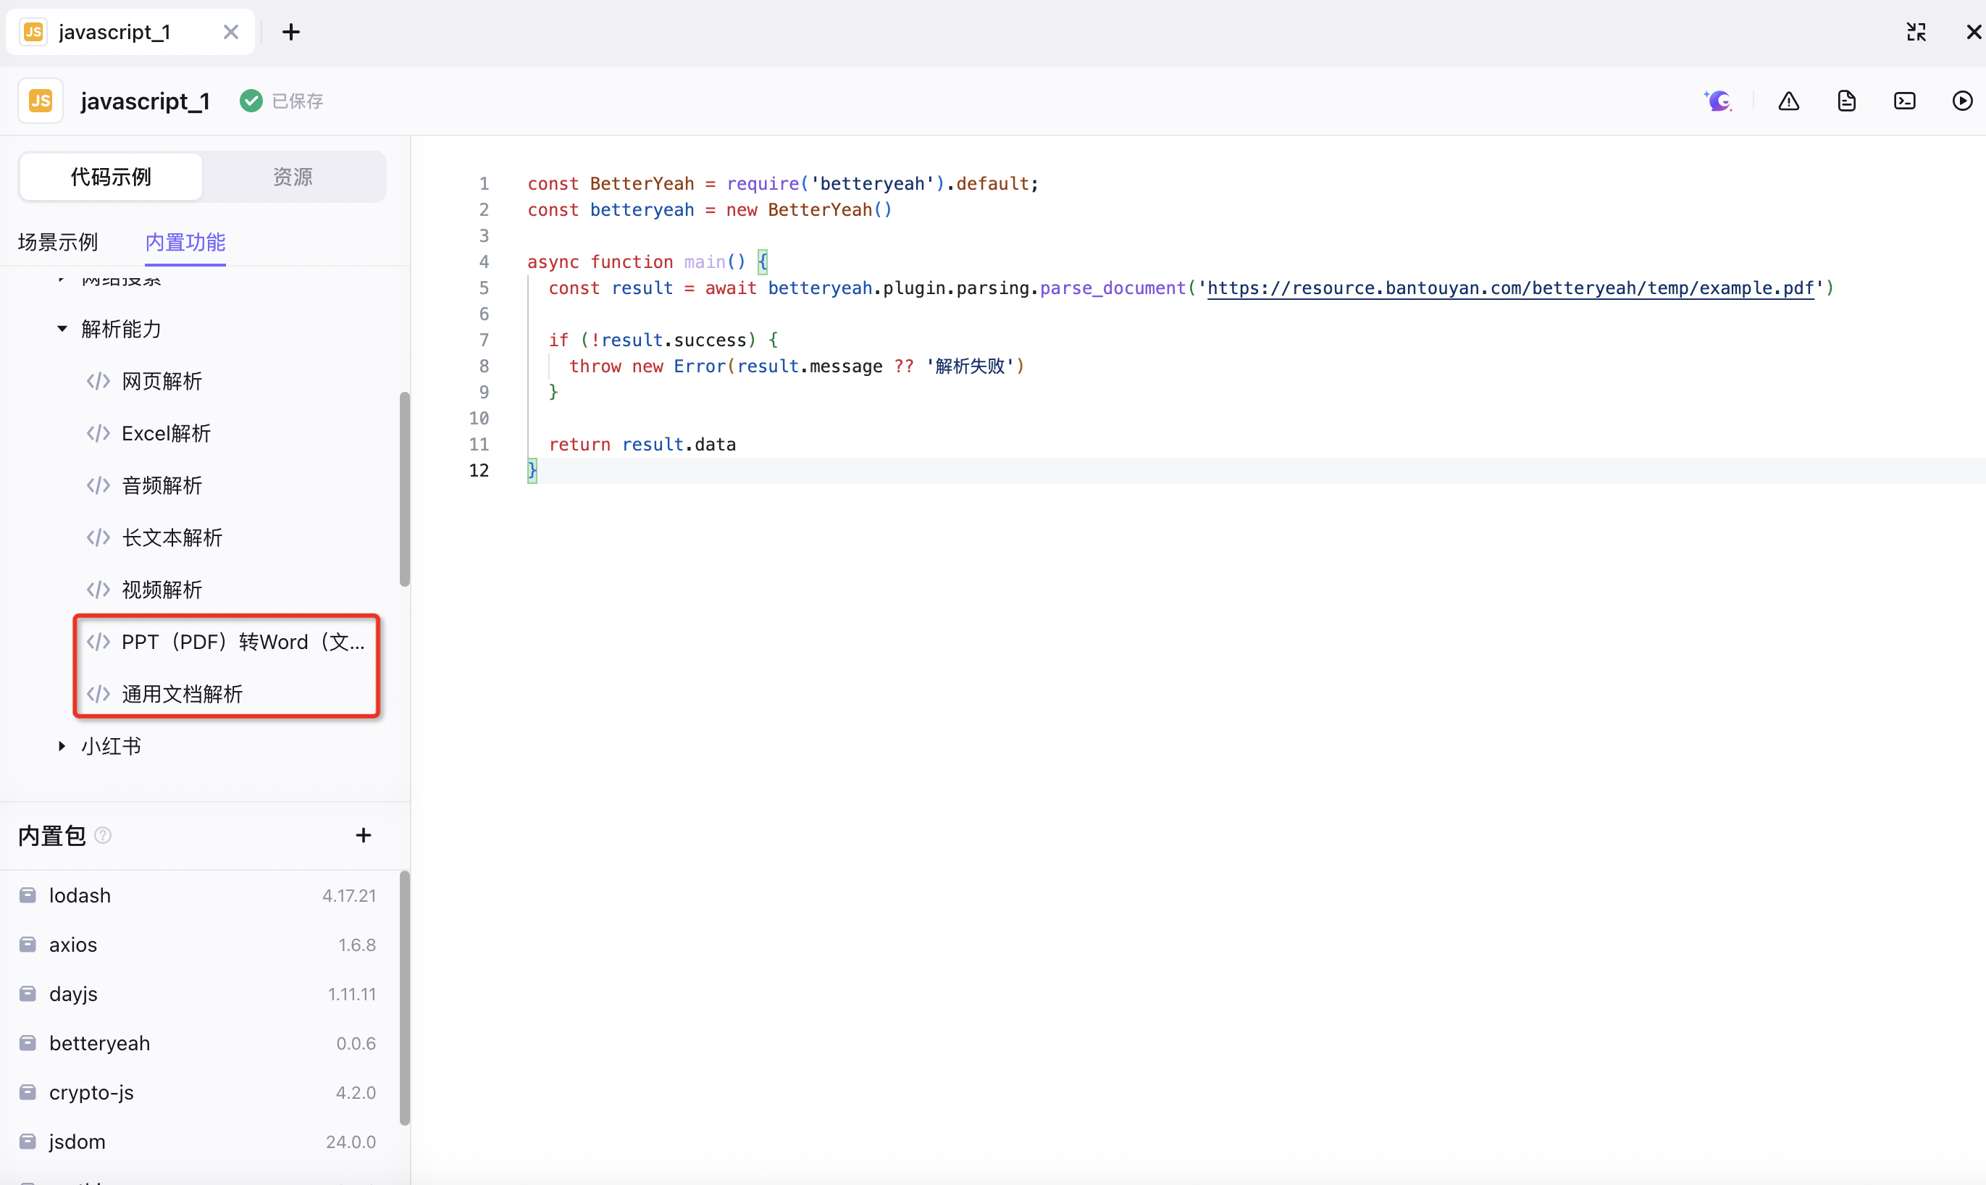Click the example.pdf URL in code
1986x1185 pixels.
click(x=1510, y=288)
